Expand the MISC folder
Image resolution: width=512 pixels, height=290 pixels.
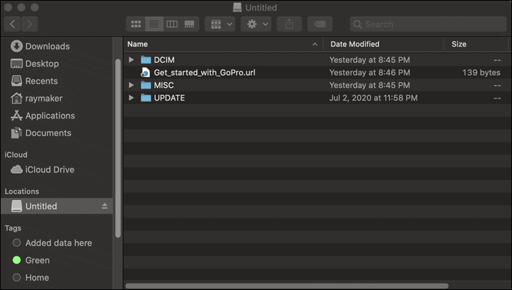131,85
